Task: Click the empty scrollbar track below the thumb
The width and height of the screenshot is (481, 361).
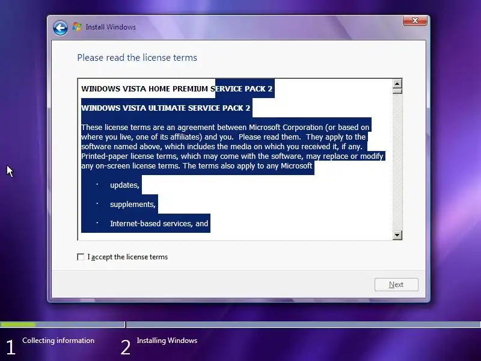Action: click(397, 162)
